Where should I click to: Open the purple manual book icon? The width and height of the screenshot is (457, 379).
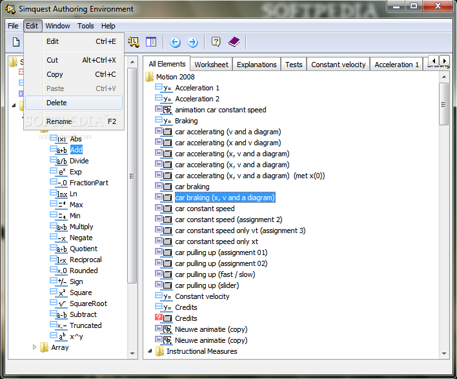[234, 42]
